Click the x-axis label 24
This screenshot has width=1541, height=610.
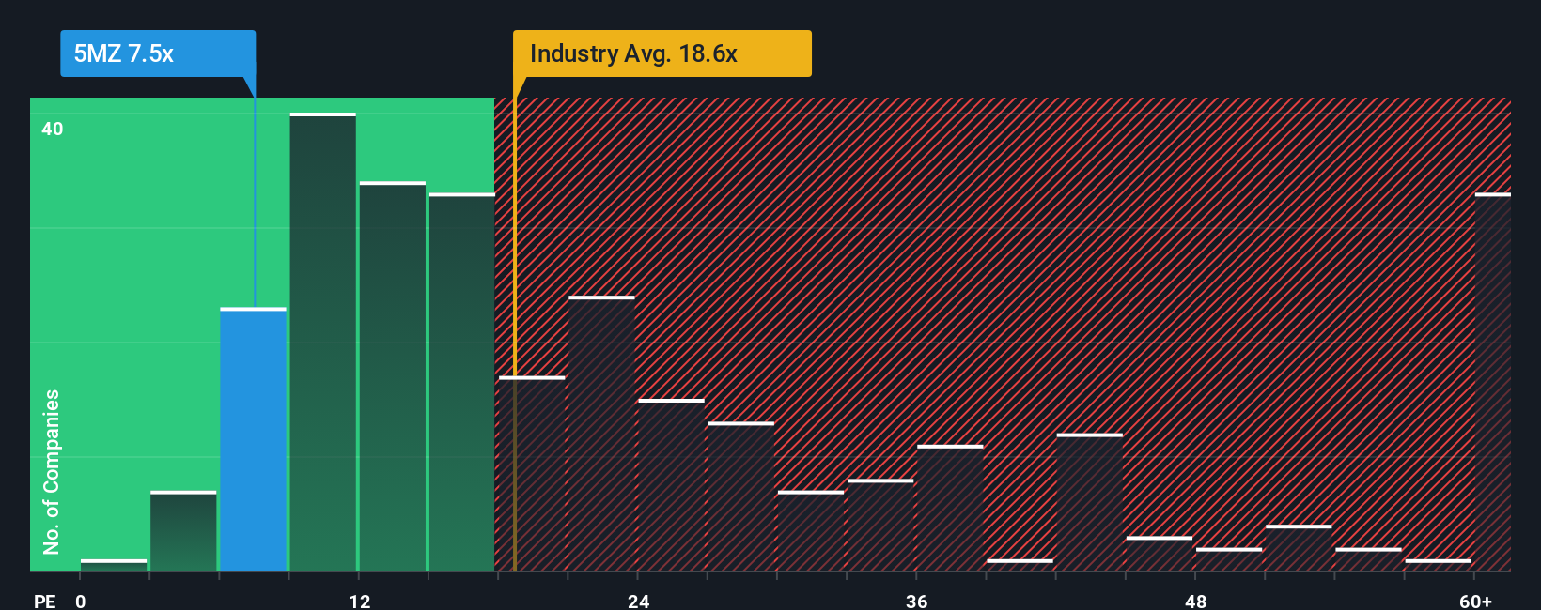click(639, 601)
